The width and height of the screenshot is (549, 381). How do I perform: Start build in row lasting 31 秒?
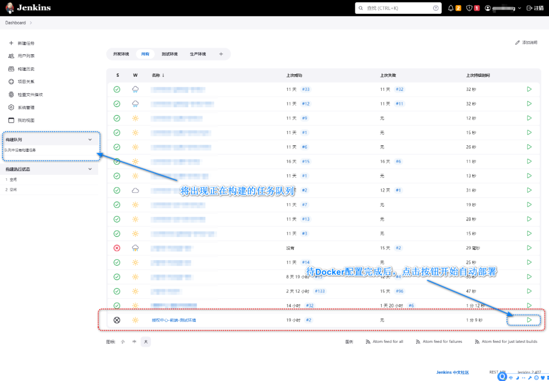[x=529, y=190]
